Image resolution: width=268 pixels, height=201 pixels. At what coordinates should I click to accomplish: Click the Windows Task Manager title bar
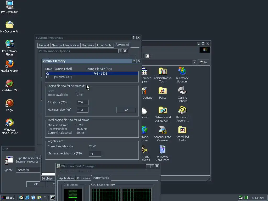click(108, 166)
